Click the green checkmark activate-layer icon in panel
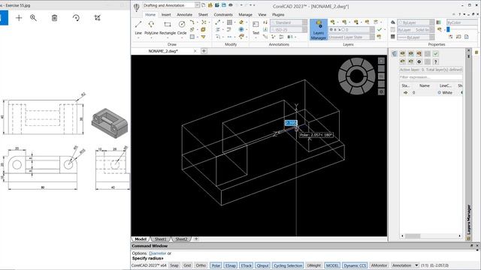Screen dimensions: 481x270 pyautogui.click(x=436, y=54)
